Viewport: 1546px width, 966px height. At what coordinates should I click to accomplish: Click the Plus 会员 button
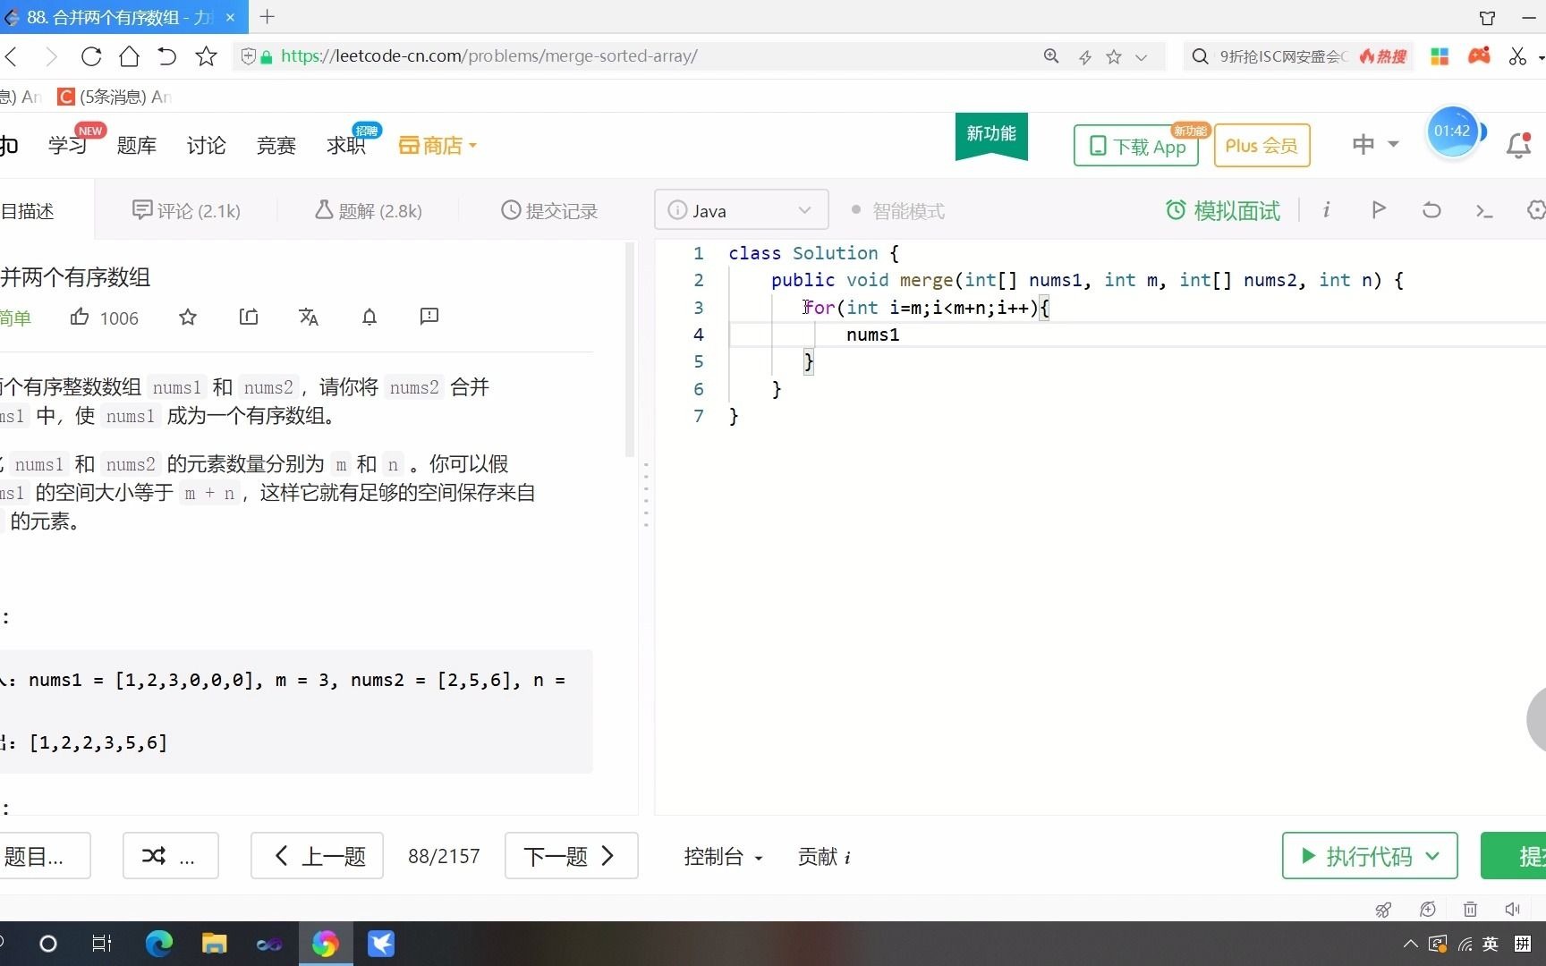tap(1261, 146)
